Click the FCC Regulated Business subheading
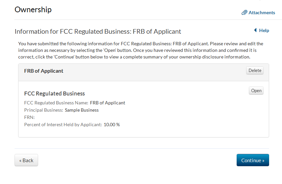 [x=55, y=93]
